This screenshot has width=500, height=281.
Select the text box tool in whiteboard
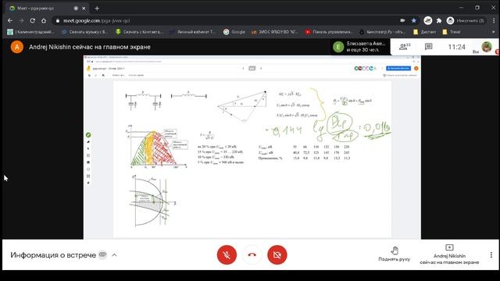click(88, 176)
